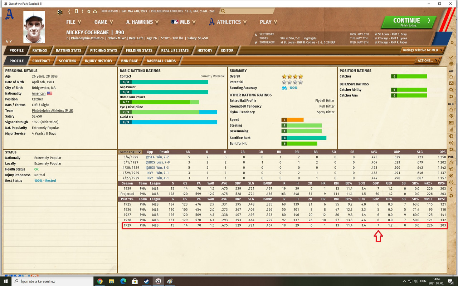Open the globe icon in the right sidebar
The width and height of the screenshot is (458, 286).
452,64
